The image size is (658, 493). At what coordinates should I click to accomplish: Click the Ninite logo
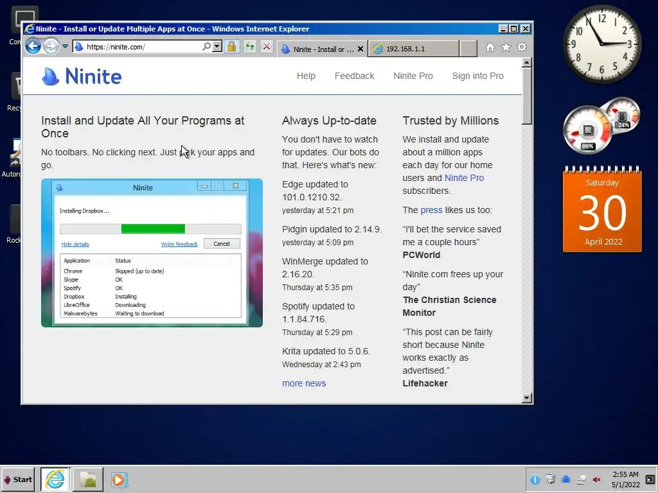pyautogui.click(x=82, y=76)
